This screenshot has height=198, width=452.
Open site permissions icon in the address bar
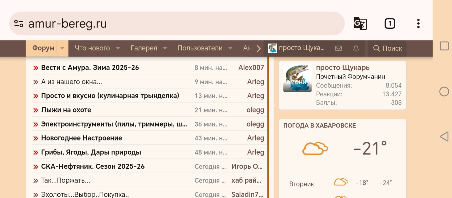pyautogui.click(x=18, y=23)
